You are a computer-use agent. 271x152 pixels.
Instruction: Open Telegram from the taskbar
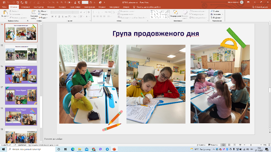click(107, 149)
